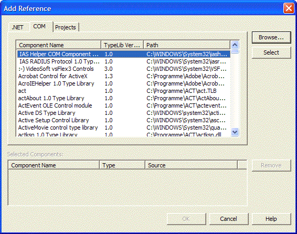Switch to the .NET tab
297x234 pixels.
pos(18,27)
